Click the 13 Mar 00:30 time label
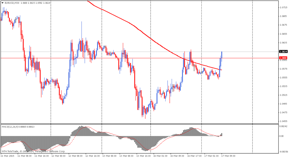Image resolution: width=289 pixels, height=158 pixels. click(110, 156)
